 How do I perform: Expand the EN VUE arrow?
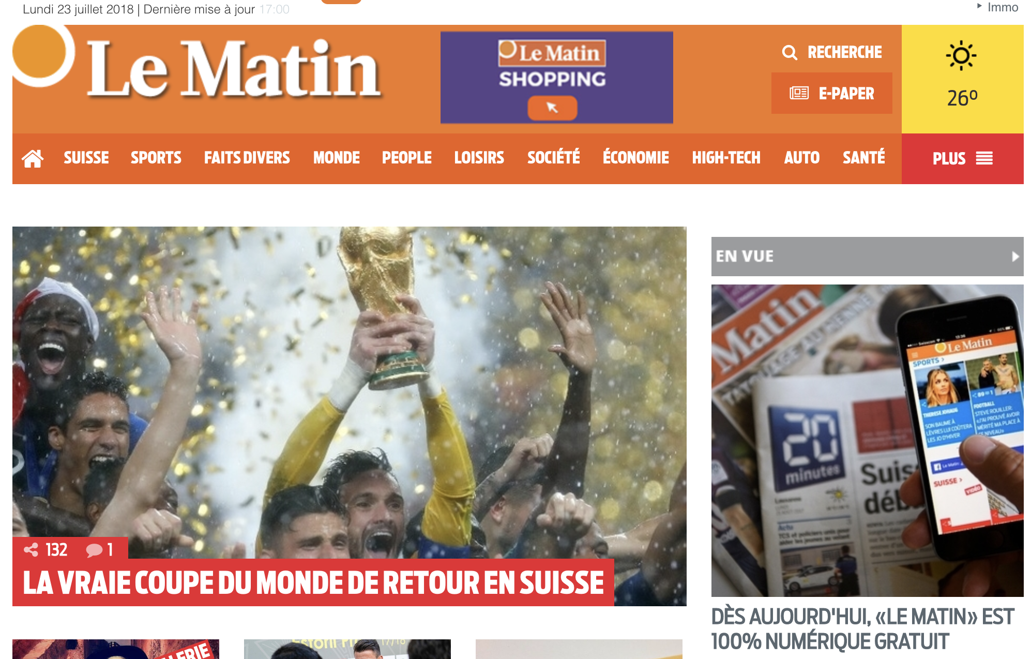(1015, 257)
